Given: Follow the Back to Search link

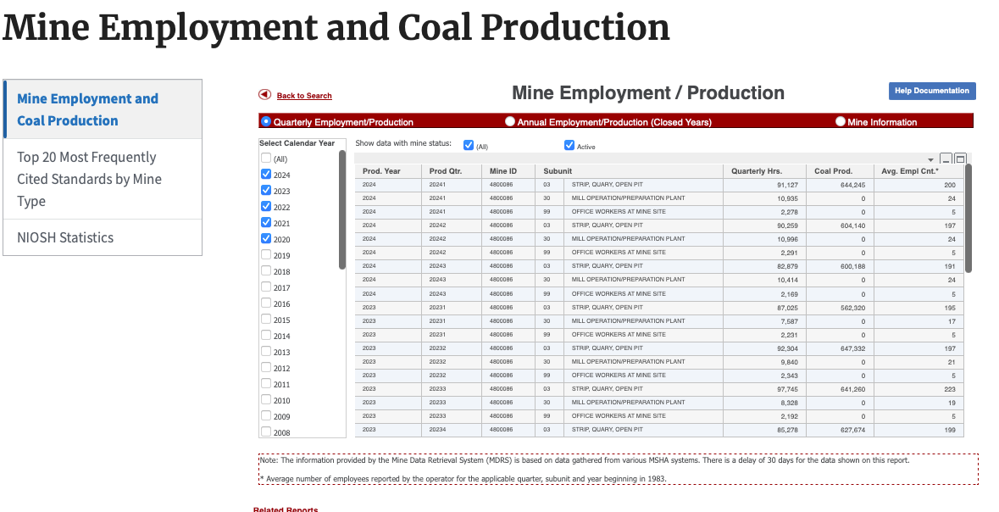Looking at the screenshot, I should click(x=304, y=96).
